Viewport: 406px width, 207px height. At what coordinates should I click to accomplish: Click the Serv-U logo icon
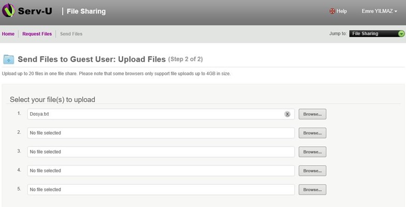8,10
